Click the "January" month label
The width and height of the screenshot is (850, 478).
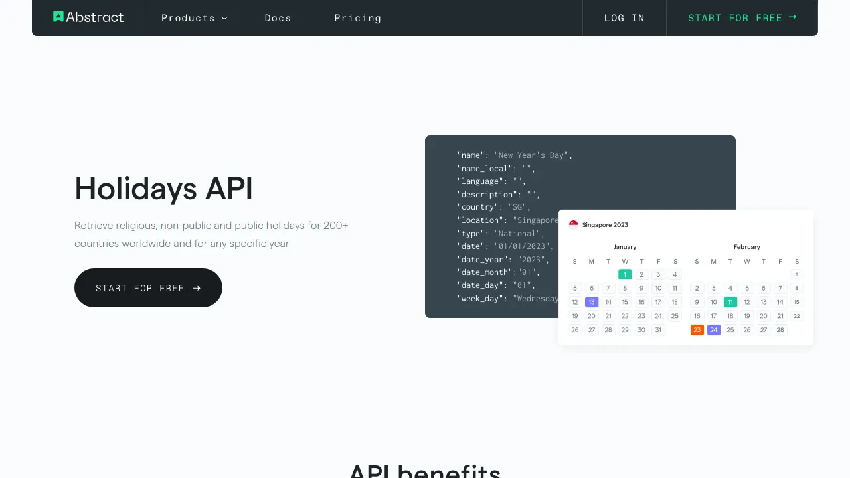click(625, 247)
